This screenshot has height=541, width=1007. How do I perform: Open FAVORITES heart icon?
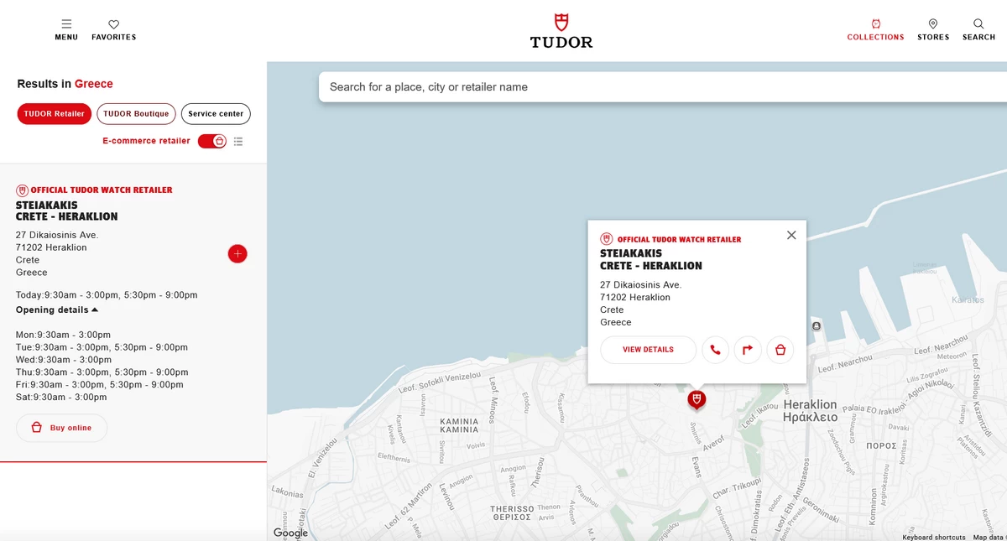[113, 29]
